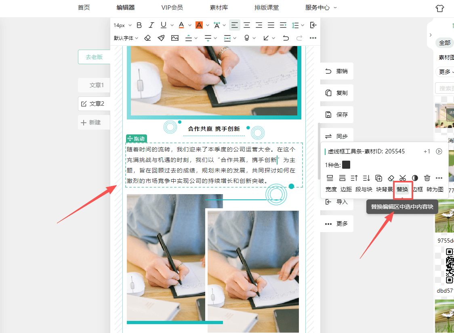Click the duplicate block icon in floating toolbar
454x333 pixels.
tap(378, 178)
